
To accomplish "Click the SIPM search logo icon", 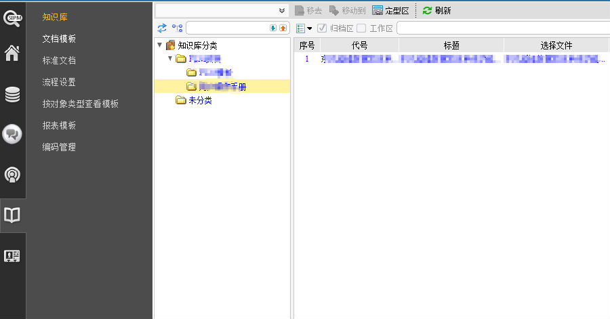I will [x=12, y=18].
